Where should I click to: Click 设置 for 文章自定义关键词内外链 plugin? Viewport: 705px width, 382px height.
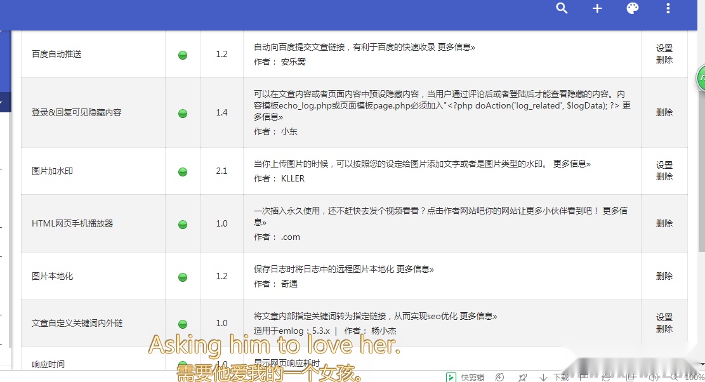tap(664, 317)
